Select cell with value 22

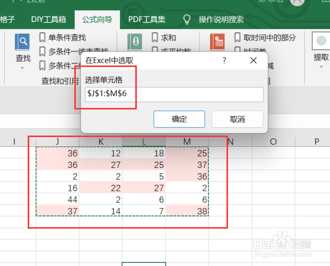point(101,188)
